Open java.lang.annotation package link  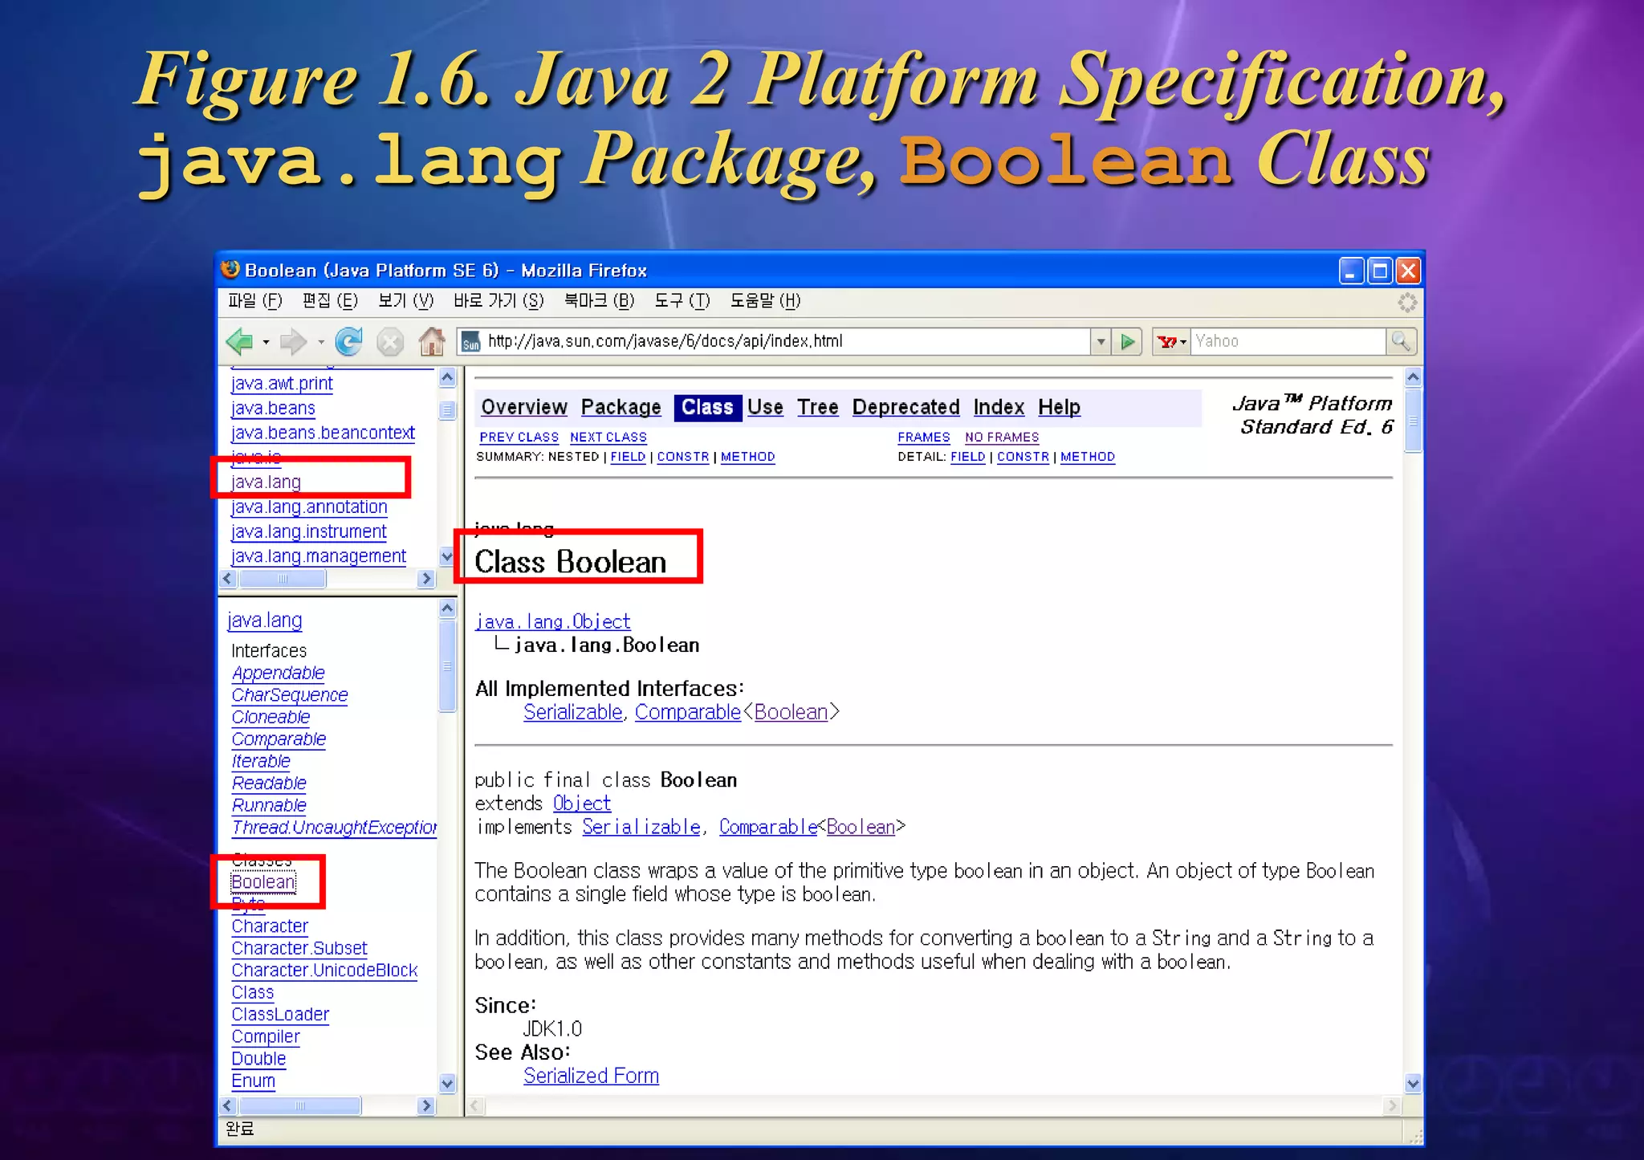309,507
